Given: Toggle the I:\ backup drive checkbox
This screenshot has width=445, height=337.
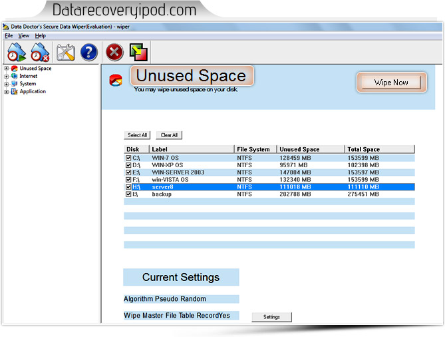Looking at the screenshot, I should click(128, 194).
